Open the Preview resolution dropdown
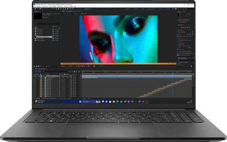The height and width of the screenshot is (142, 227). tap(189, 47)
